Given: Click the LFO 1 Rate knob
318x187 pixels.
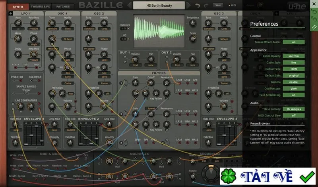Looking at the screenshot, I should coord(18,23).
